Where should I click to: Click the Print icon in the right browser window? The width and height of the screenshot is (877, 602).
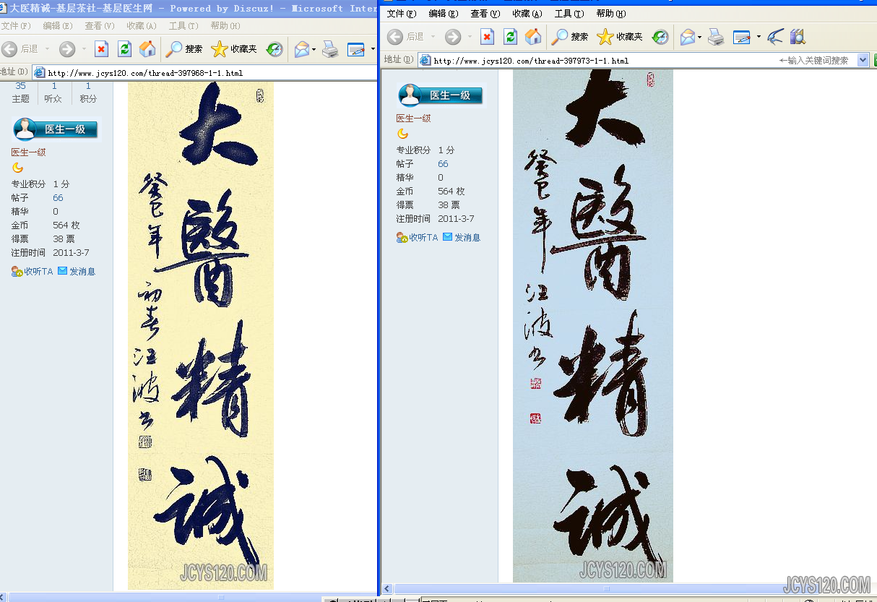pos(715,37)
